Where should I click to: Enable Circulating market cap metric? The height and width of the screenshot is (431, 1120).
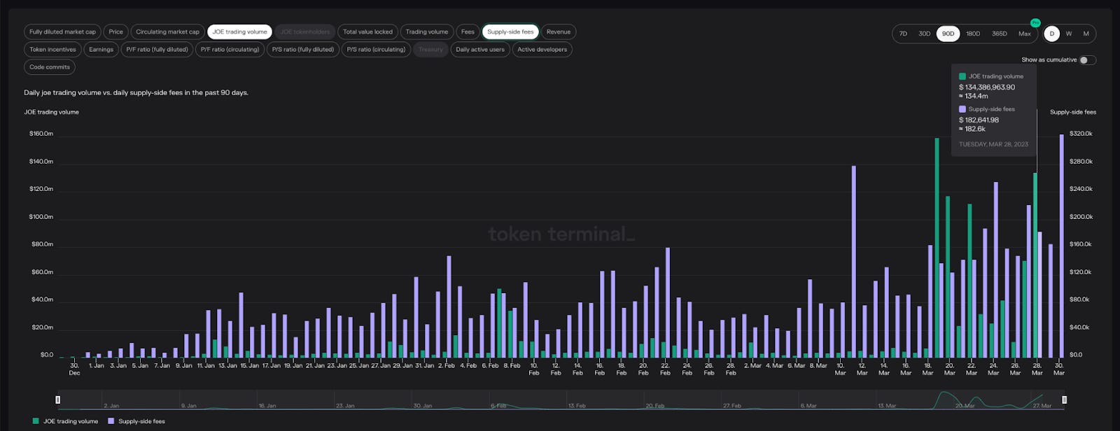[167, 31]
